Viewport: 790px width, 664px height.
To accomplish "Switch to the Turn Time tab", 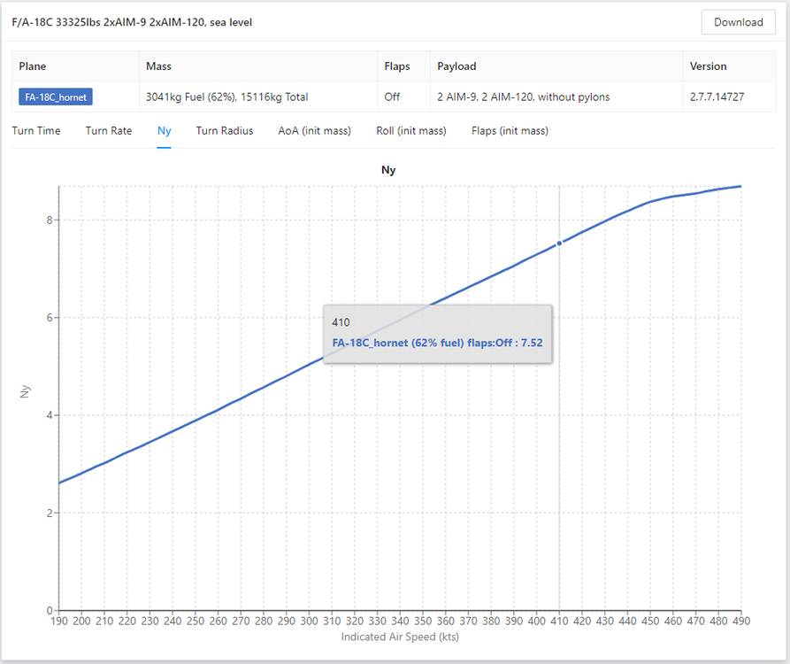I will tap(36, 131).
